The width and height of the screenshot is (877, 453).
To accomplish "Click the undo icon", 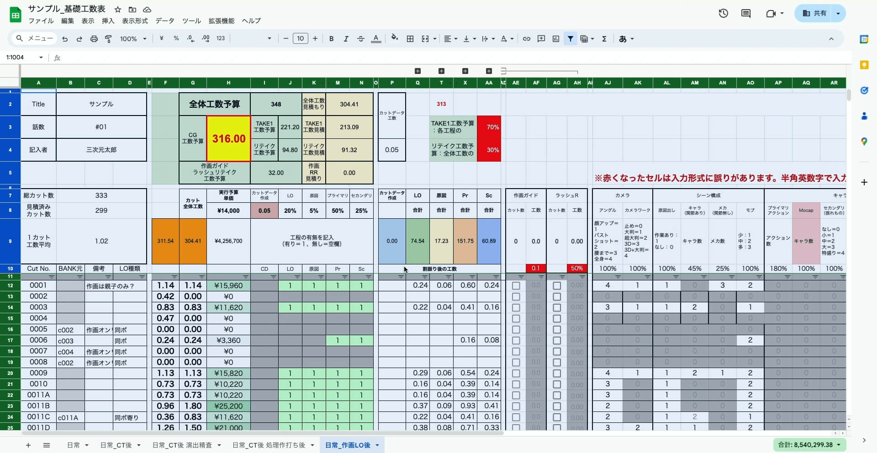I will click(65, 39).
